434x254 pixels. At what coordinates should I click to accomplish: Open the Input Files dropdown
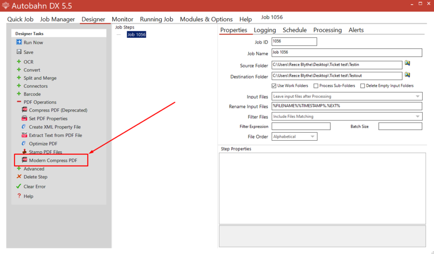coord(417,97)
